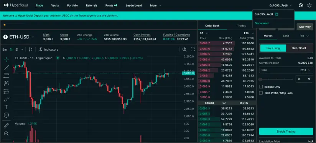The width and height of the screenshot is (316, 143).
Task: Click the 3,088.8 current price chart label
Action: (188, 73)
